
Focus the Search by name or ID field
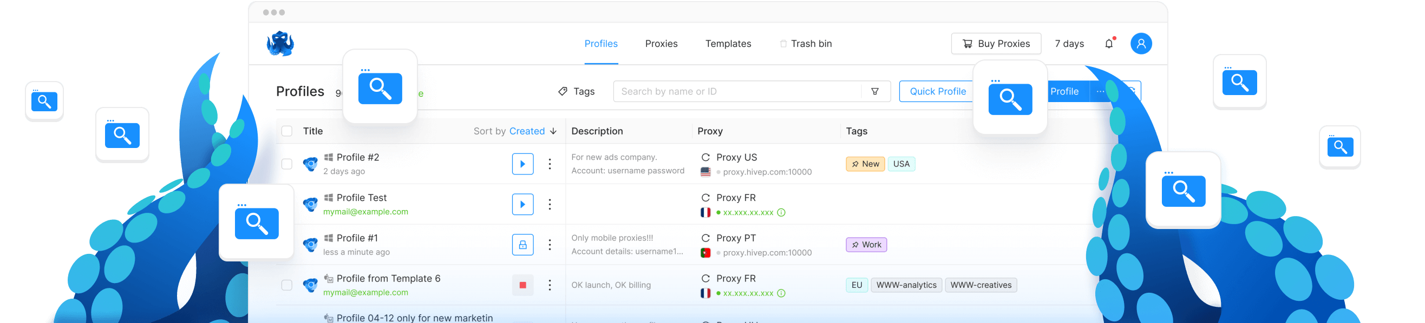(738, 92)
